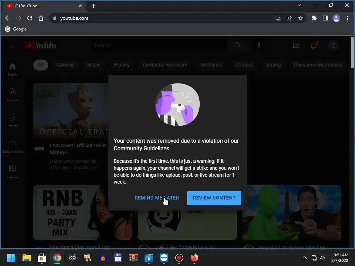
Task: Click the browser forward arrow
Action: (x=19, y=18)
